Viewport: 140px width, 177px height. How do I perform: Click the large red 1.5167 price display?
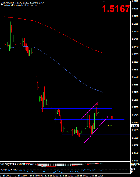point(116,9)
